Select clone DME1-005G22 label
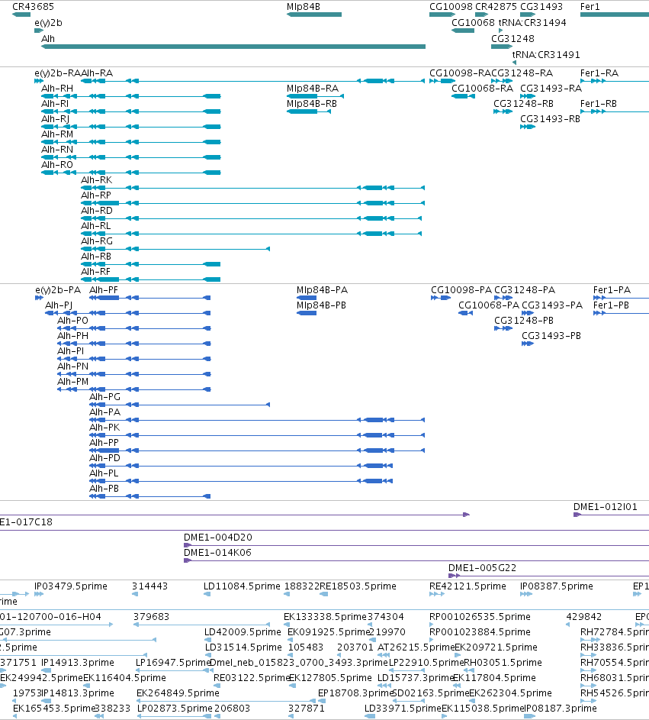The image size is (649, 720). 483,568
